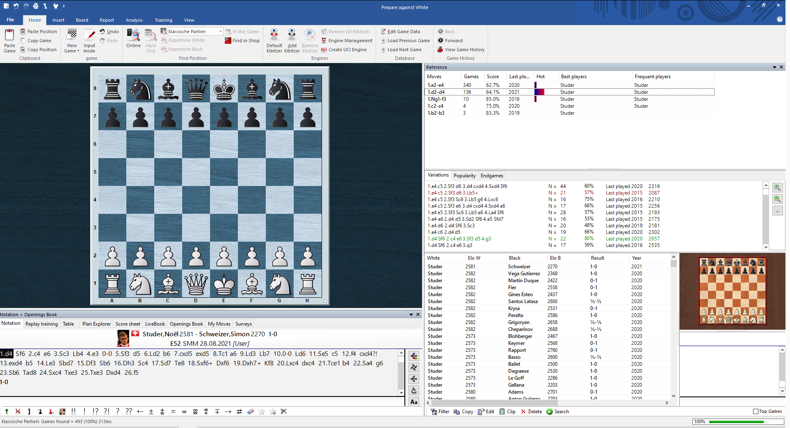The width and height of the screenshot is (790, 428).
Task: Open the Analysis menu
Action: tap(134, 20)
